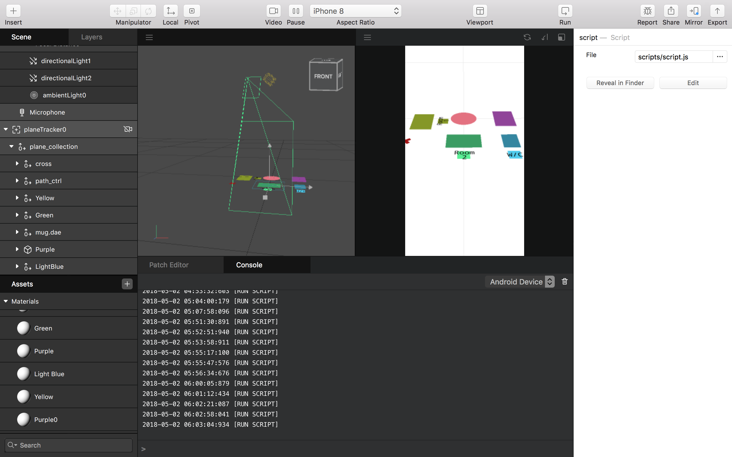This screenshot has height=457, width=732.
Task: Open the iPhone 8 aspect ratio dropdown
Action: click(355, 11)
